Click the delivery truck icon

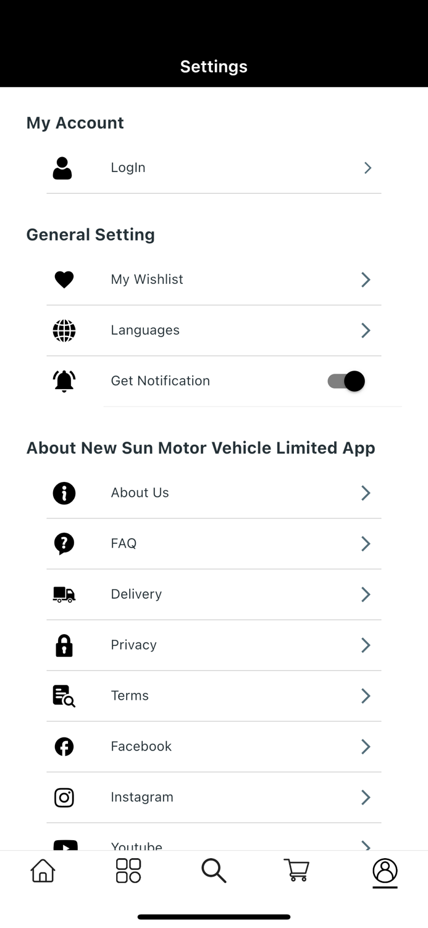pos(64,595)
